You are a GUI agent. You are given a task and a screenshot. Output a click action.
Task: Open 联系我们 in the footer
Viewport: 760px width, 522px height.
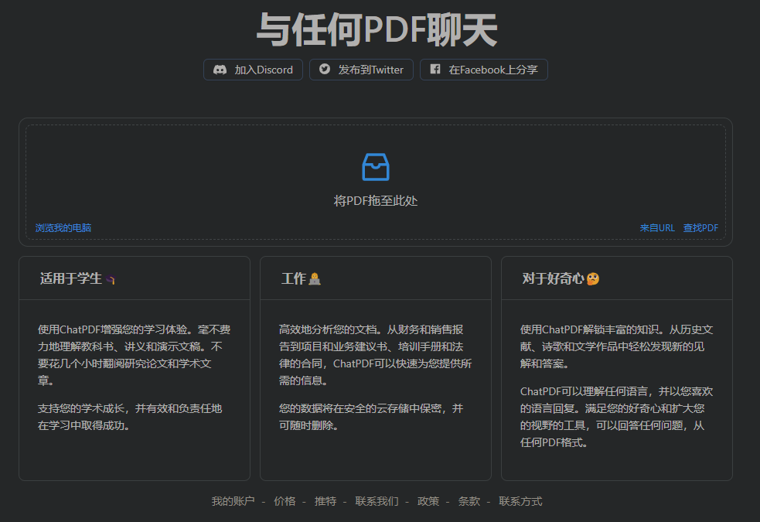[x=377, y=501]
